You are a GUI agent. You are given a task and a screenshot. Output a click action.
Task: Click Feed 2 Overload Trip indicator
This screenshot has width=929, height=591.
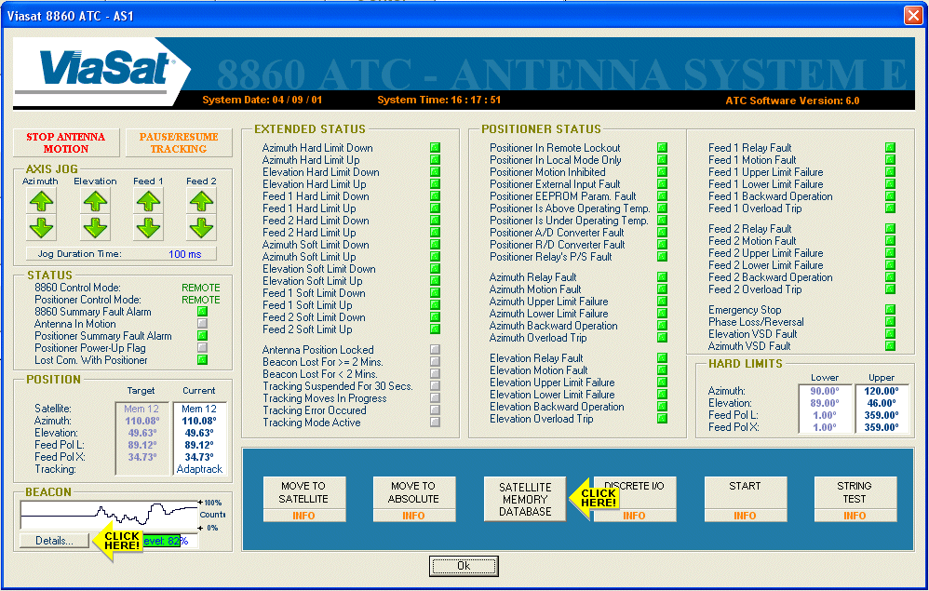tap(890, 289)
